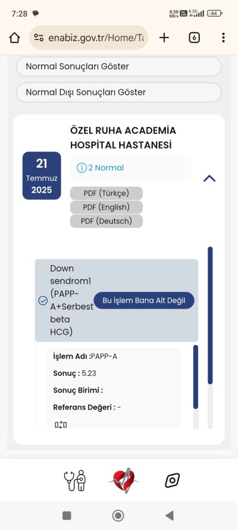Tap the info icon next to 2 Normal
The height and width of the screenshot is (530, 238).
(x=82, y=168)
